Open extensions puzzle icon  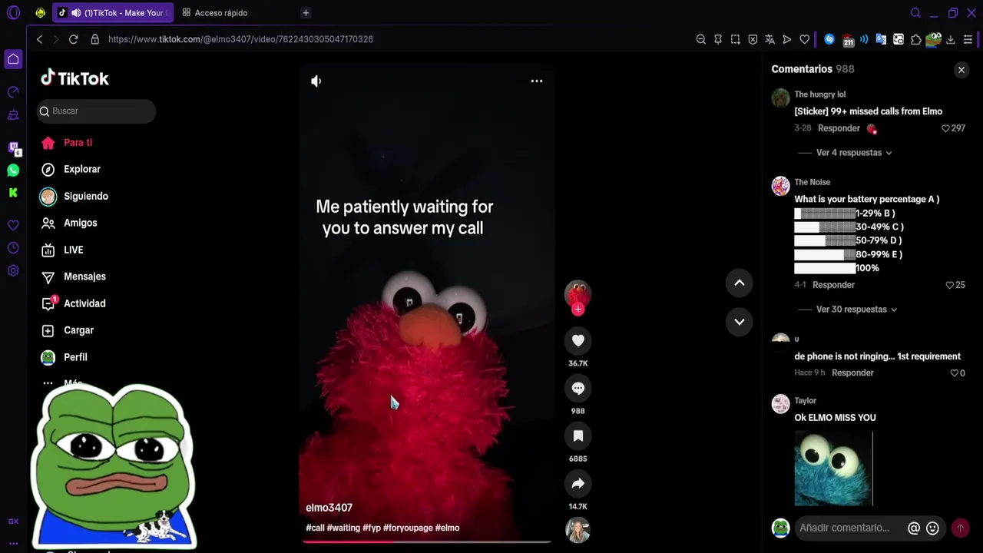point(915,39)
